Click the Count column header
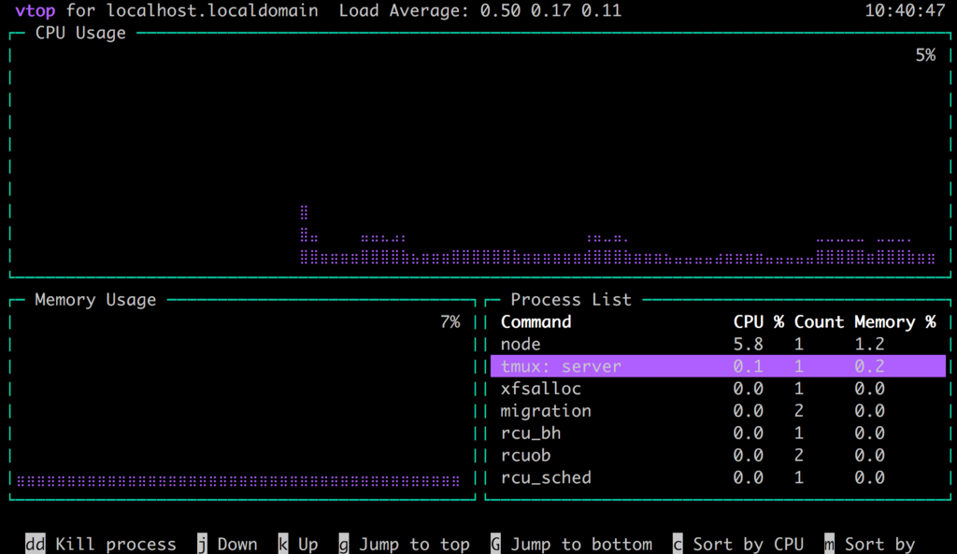The image size is (957, 554). (819, 321)
